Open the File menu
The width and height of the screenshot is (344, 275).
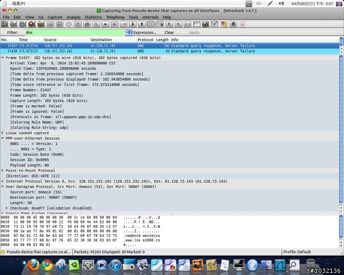click(6, 17)
